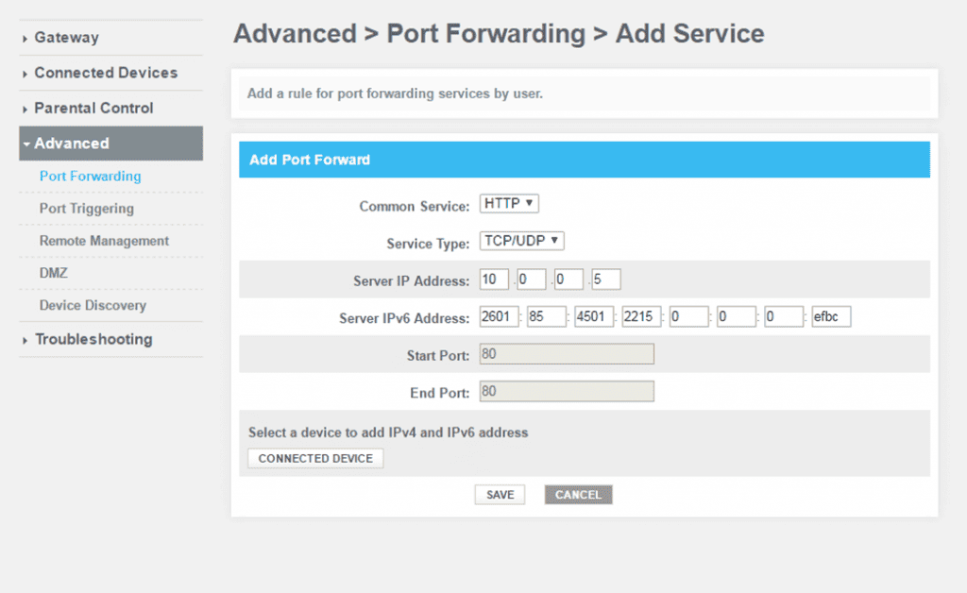Click the 'Start Port:' label

[438, 356]
